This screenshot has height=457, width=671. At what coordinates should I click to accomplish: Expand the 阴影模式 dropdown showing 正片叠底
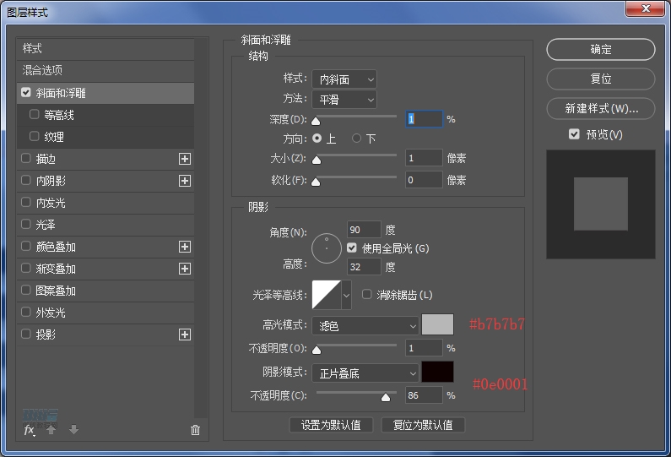365,373
